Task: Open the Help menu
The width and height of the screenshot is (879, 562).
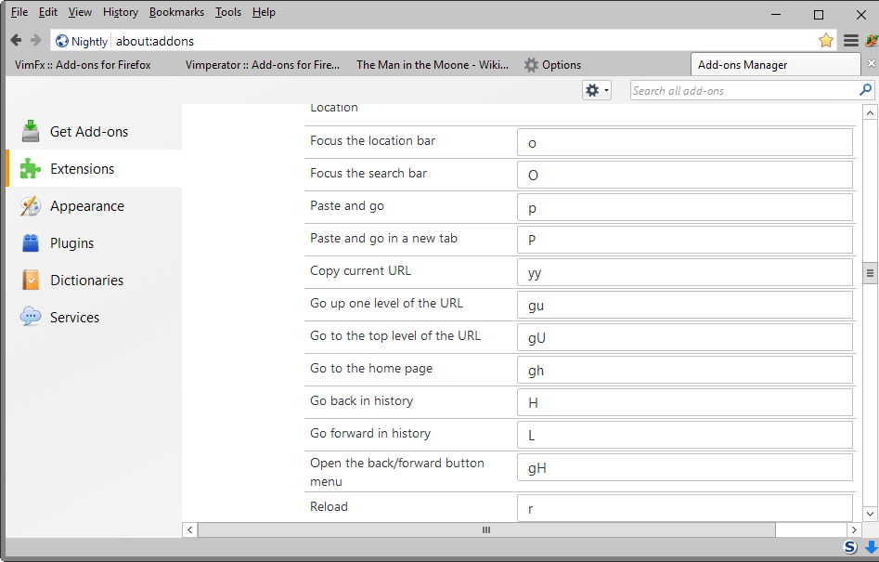Action: coord(264,12)
